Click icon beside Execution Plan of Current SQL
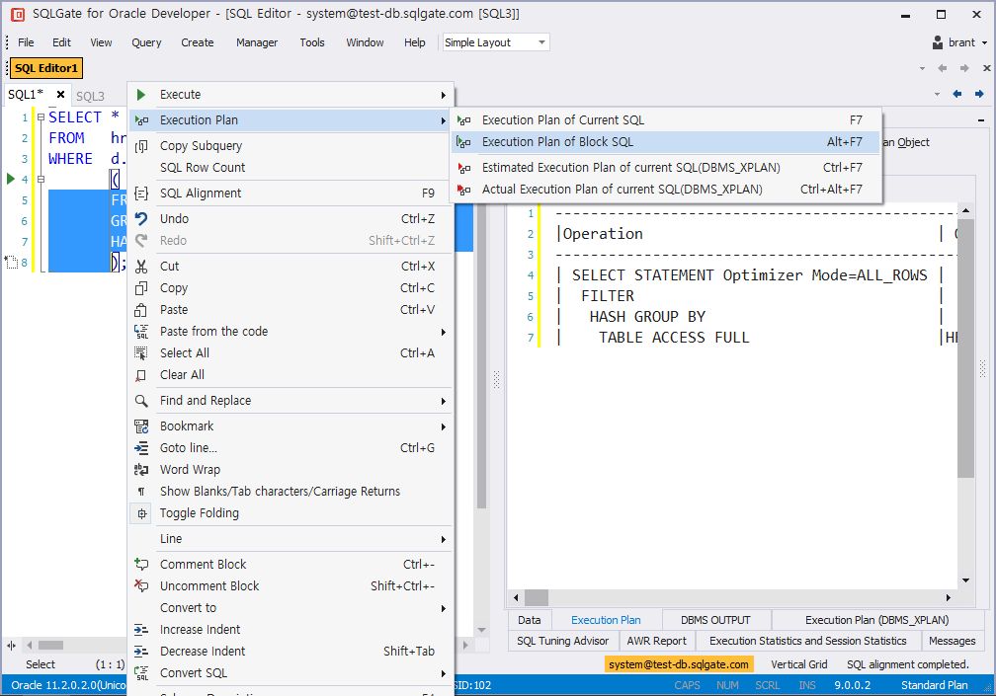996x696 pixels. point(464,120)
